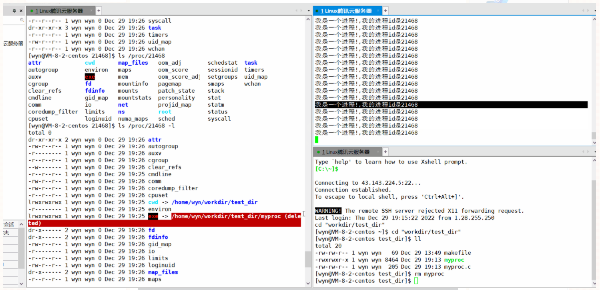Activate the top-right pane's Linux腾讯云服务器 tab
Viewport: 600px width, 290px height.
[347, 10]
